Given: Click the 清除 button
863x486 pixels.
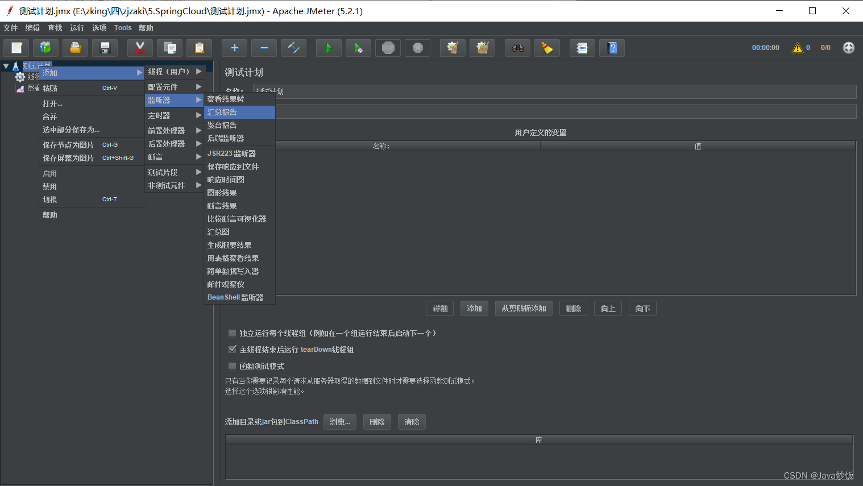Looking at the screenshot, I should pos(412,422).
